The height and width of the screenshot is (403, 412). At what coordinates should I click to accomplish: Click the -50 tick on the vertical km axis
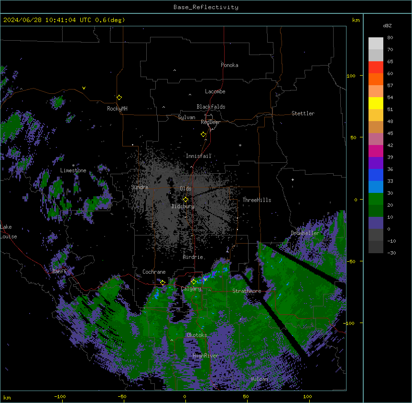pos(351,261)
